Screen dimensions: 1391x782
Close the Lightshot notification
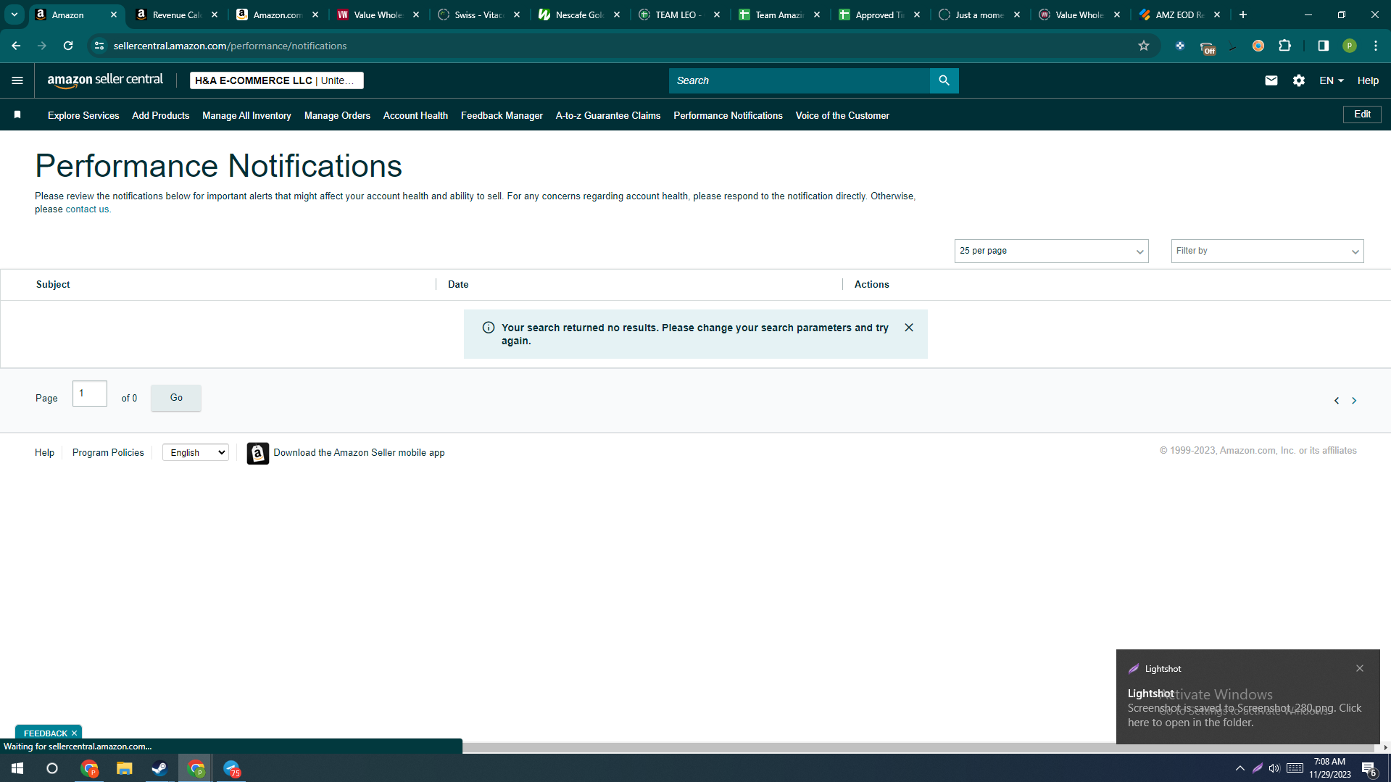coord(1359,668)
